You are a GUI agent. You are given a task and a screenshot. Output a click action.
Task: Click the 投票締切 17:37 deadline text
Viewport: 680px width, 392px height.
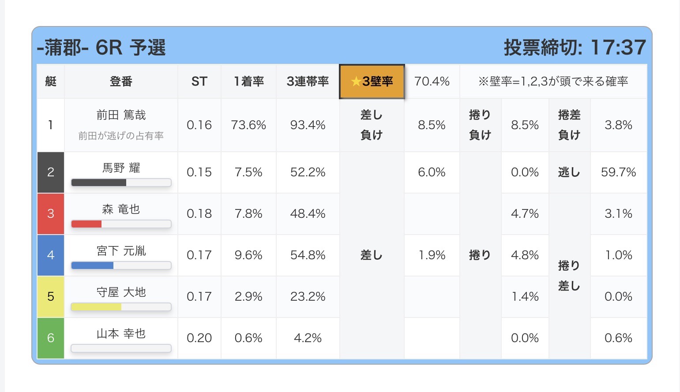(x=575, y=48)
